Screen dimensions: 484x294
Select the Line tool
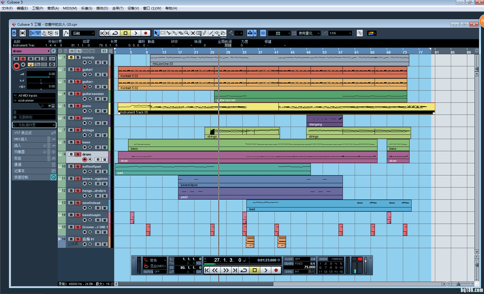[x=211, y=33]
